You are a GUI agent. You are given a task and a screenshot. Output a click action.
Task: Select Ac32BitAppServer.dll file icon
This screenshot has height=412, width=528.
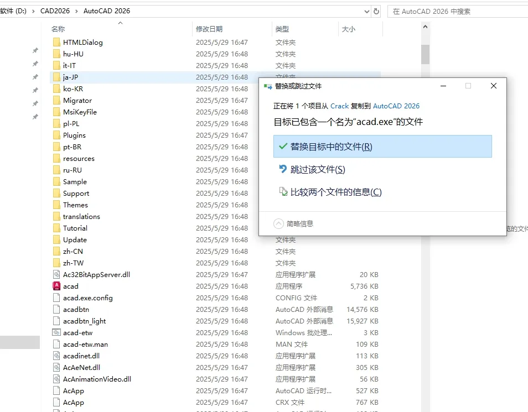coord(56,274)
